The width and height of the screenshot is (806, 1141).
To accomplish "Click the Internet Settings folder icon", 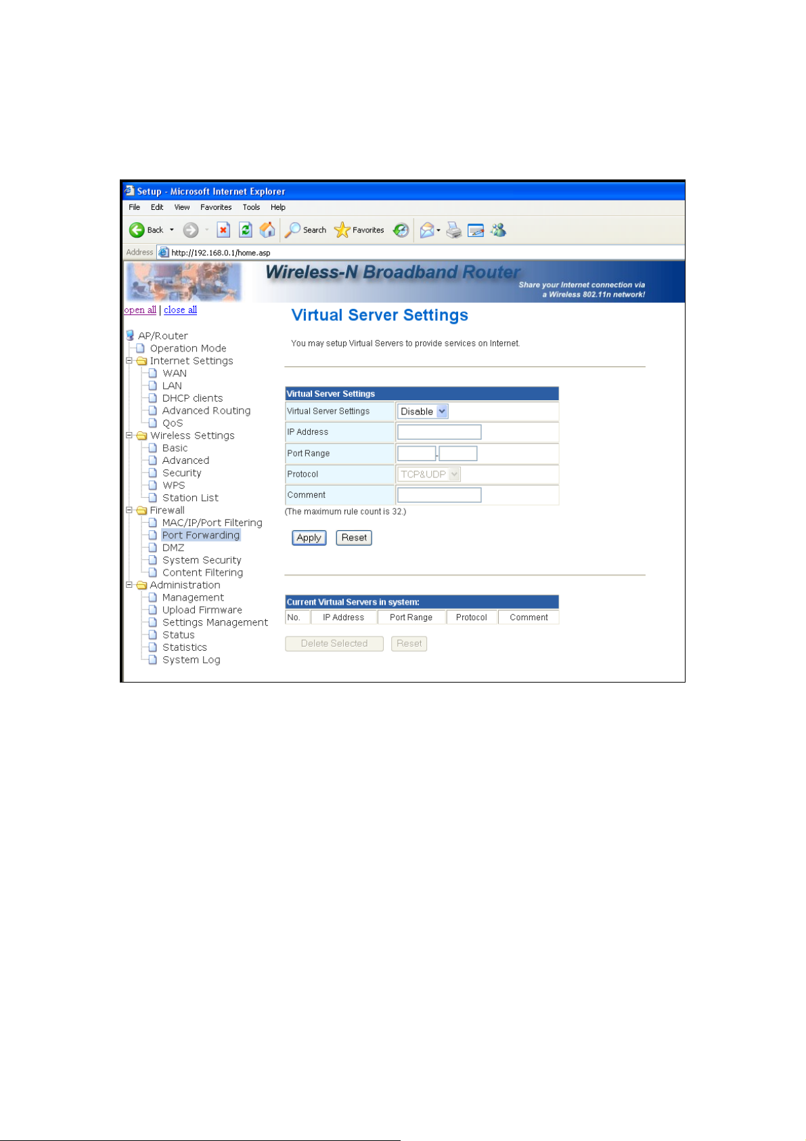I will pos(141,361).
